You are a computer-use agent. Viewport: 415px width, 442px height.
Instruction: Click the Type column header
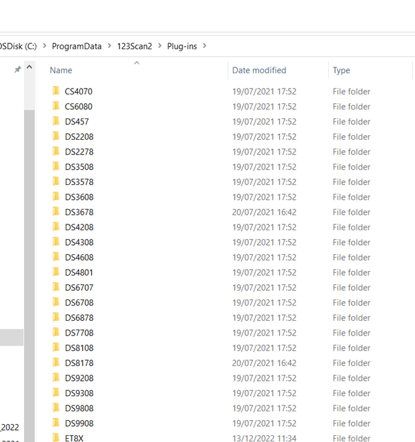tap(342, 71)
